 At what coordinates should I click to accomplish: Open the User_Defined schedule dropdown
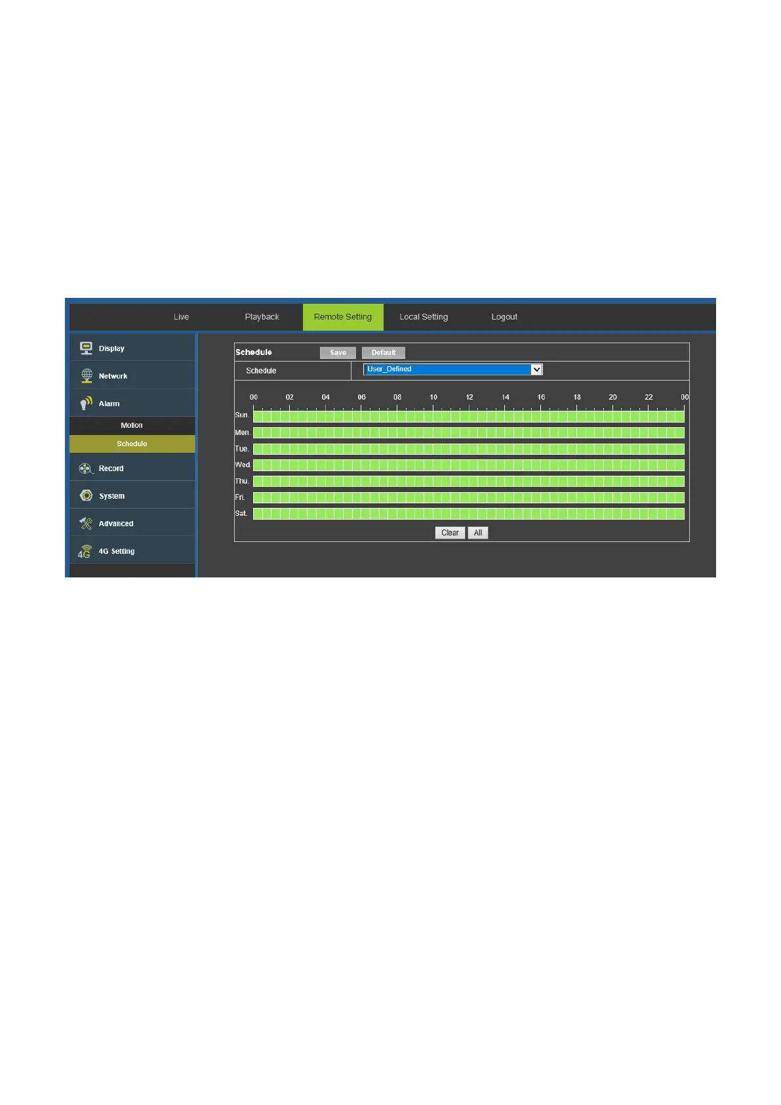click(x=452, y=369)
